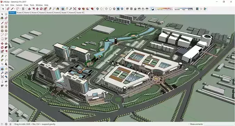Viewport: 235px width, 126px height.
Task: Toggle X-Ray face style
Action: (97, 9)
